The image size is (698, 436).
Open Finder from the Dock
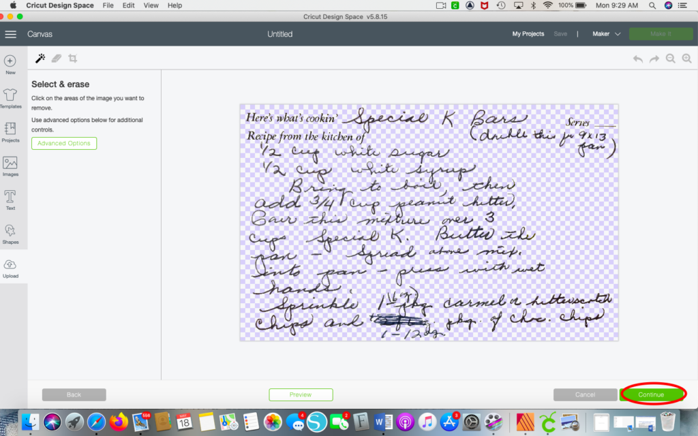tap(30, 421)
